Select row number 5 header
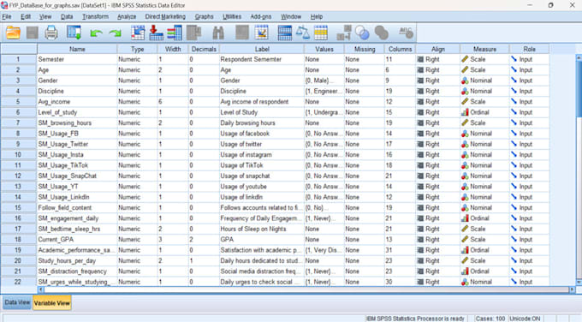Viewport: 582px width, 322px height. [x=18, y=102]
